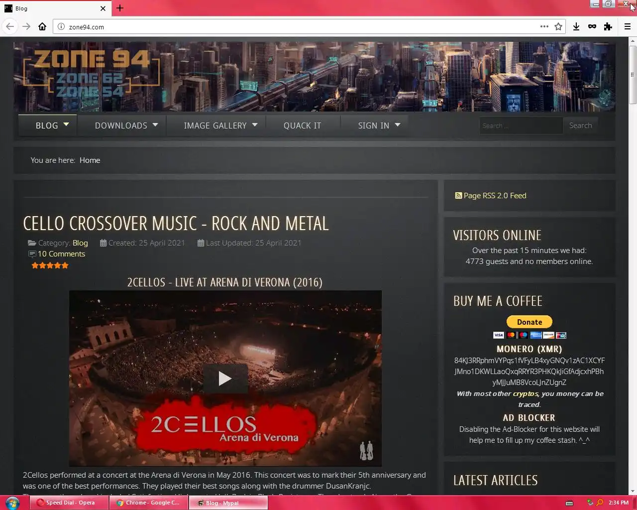Close the Blog tab
The width and height of the screenshot is (637, 510).
pos(103,8)
